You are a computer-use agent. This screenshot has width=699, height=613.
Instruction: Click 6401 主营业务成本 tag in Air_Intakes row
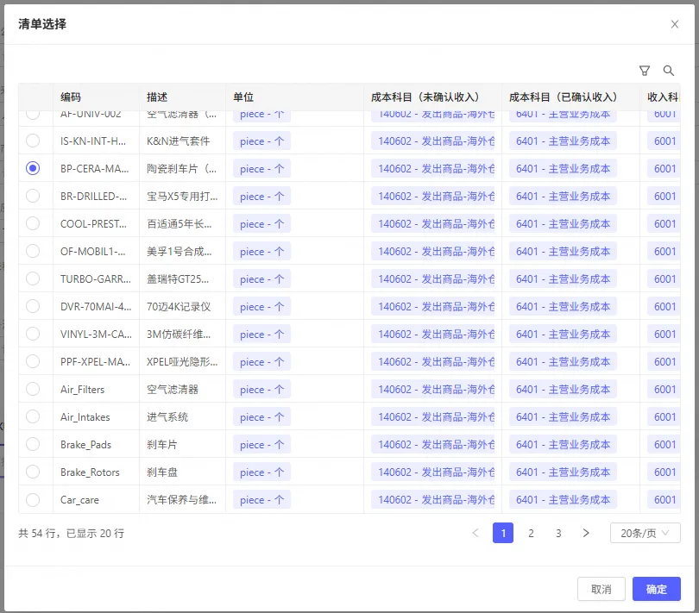point(563,417)
